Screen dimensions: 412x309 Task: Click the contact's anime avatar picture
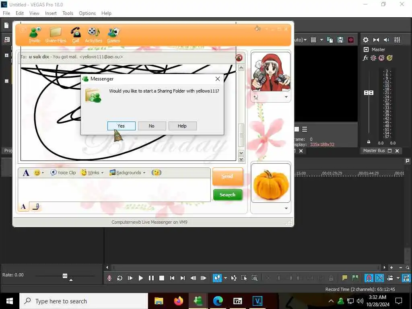point(271,72)
